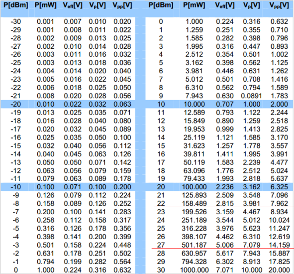The image size is (294, 274).
Task: Click the highlighted -10 dBm row label
Action: tap(16, 187)
